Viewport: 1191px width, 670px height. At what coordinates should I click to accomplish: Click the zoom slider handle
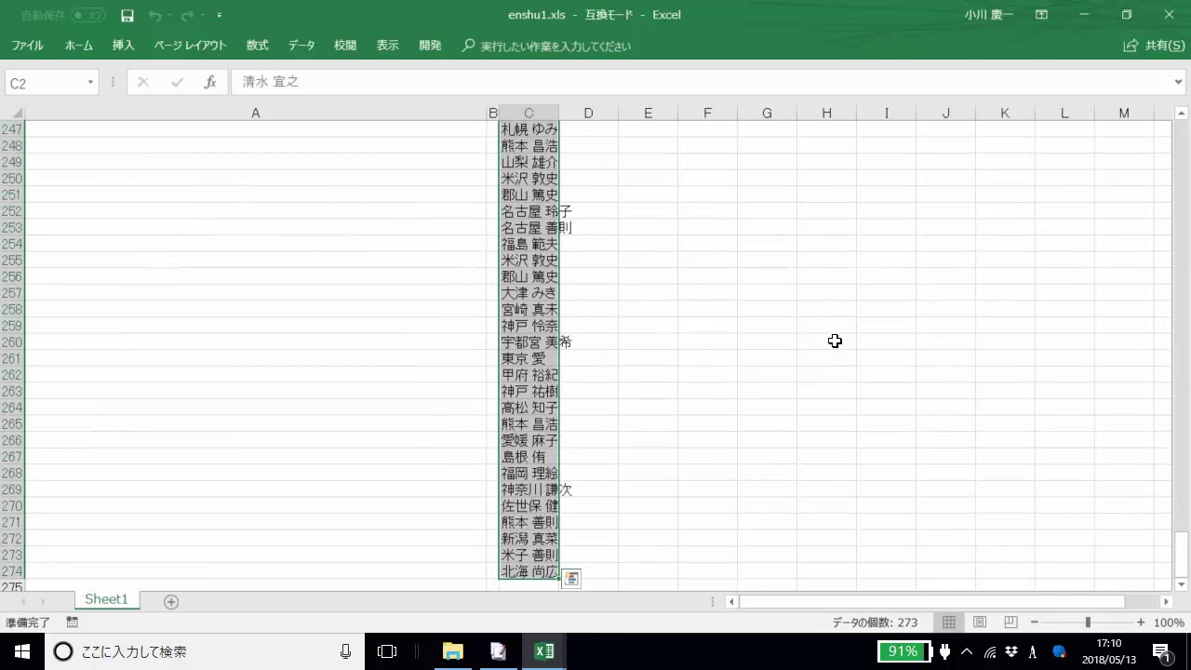coord(1088,623)
